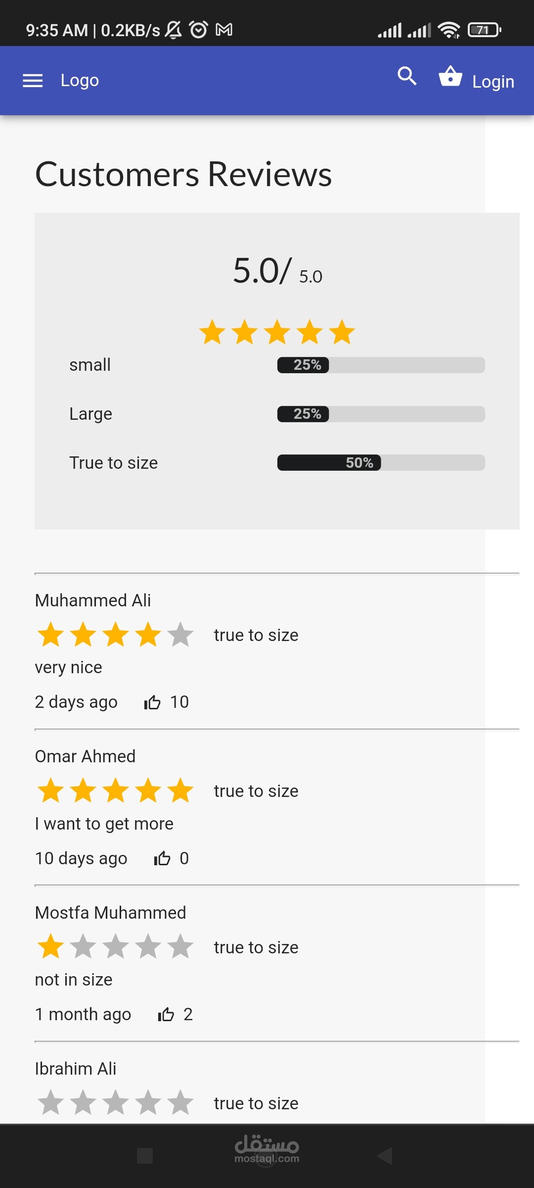Tap the Android back navigation triangle
Screen dimensions: 534x1188
(x=385, y=1156)
